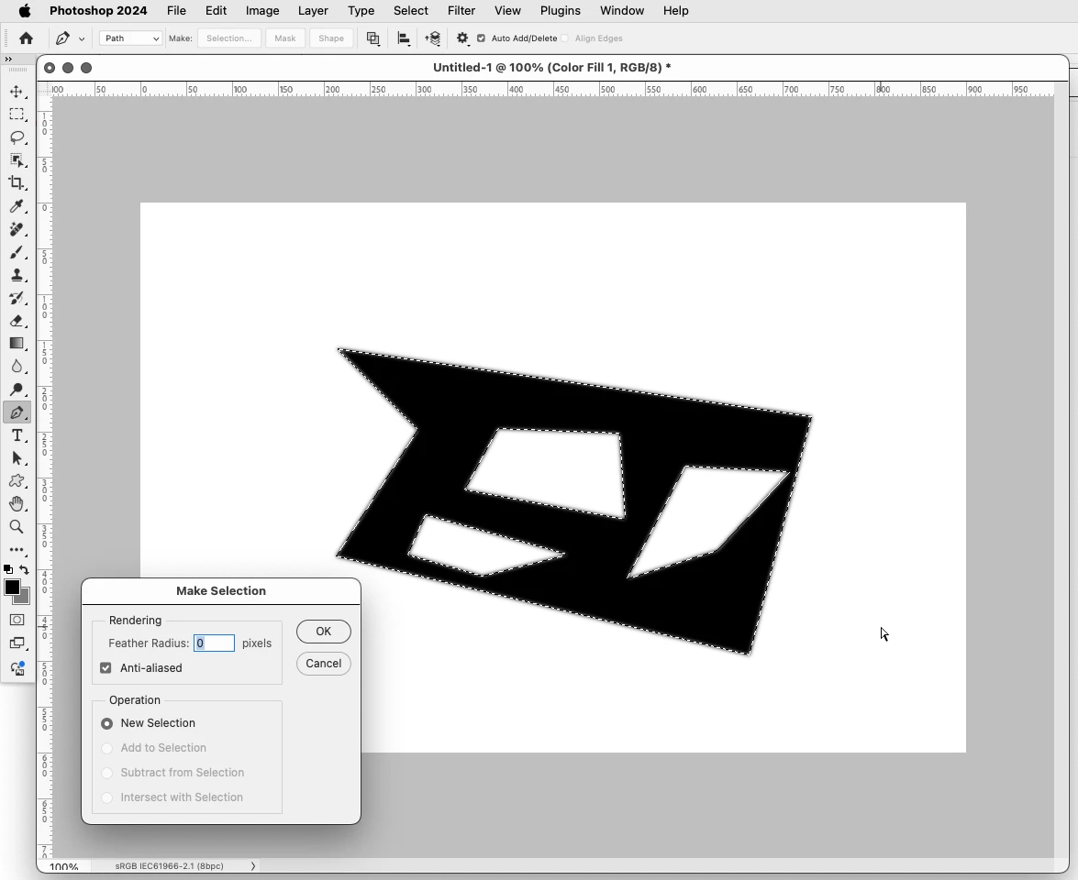The height and width of the screenshot is (880, 1078).
Task: Select the History Brush tool
Action: click(17, 298)
